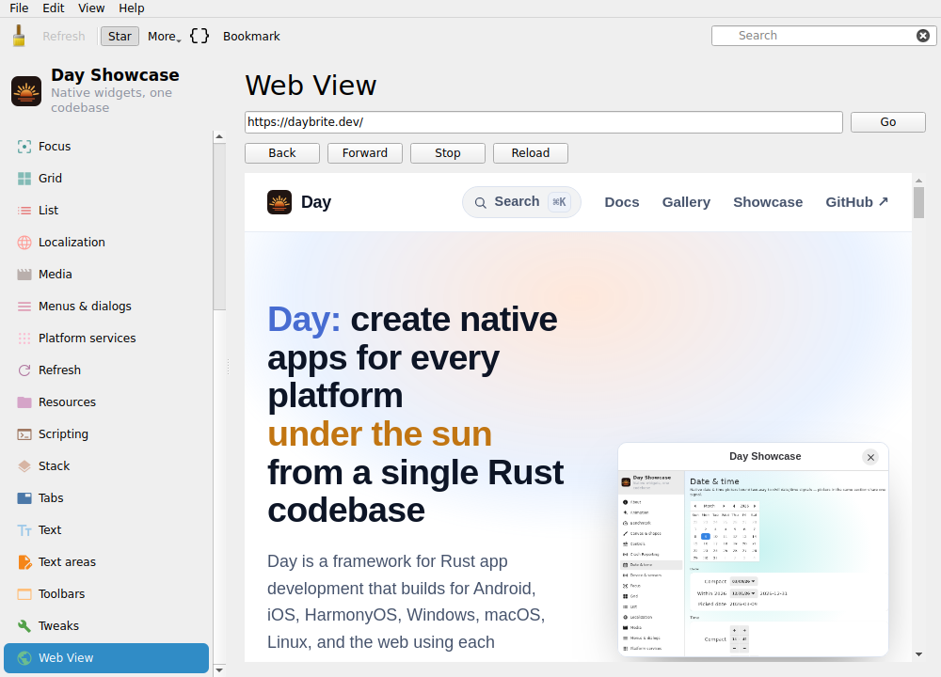
Task: Select the Toolbars sidebar icon
Action: tap(24, 594)
